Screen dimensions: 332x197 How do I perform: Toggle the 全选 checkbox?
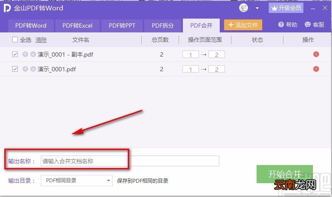[x=15, y=39]
